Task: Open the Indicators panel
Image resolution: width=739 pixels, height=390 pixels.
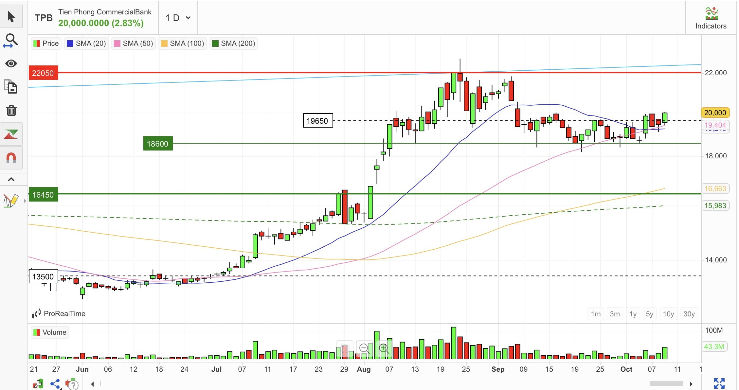Action: click(711, 18)
